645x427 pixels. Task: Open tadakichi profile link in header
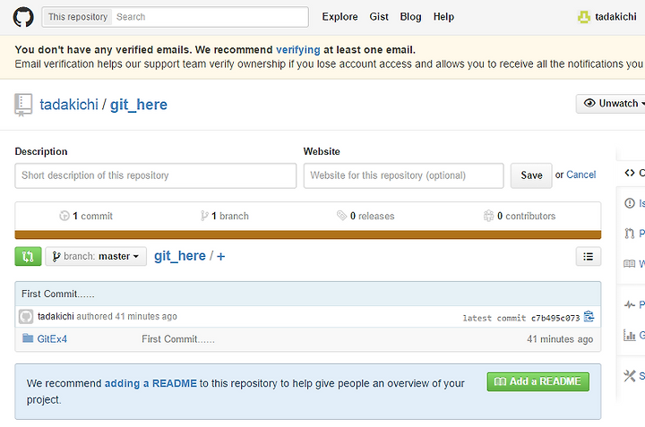click(x=615, y=17)
